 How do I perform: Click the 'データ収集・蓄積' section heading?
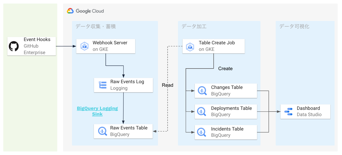pyautogui.click(x=96, y=26)
